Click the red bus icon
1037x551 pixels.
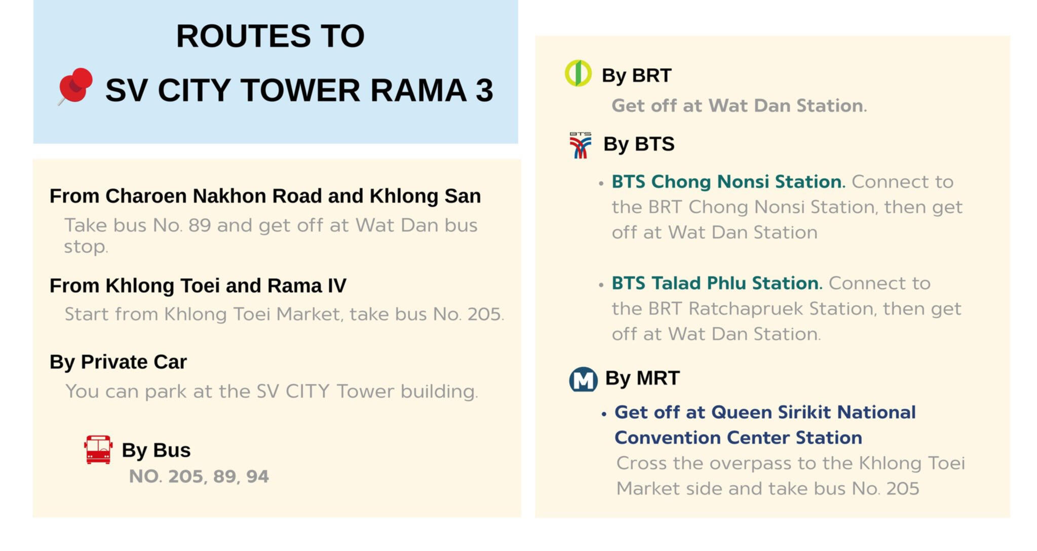(98, 449)
